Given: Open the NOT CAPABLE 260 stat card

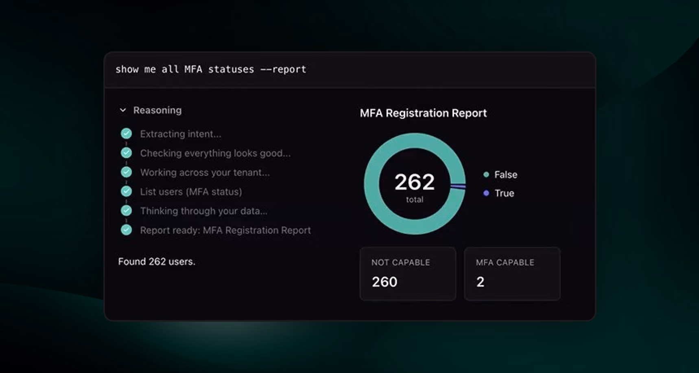Looking at the screenshot, I should 408,274.
